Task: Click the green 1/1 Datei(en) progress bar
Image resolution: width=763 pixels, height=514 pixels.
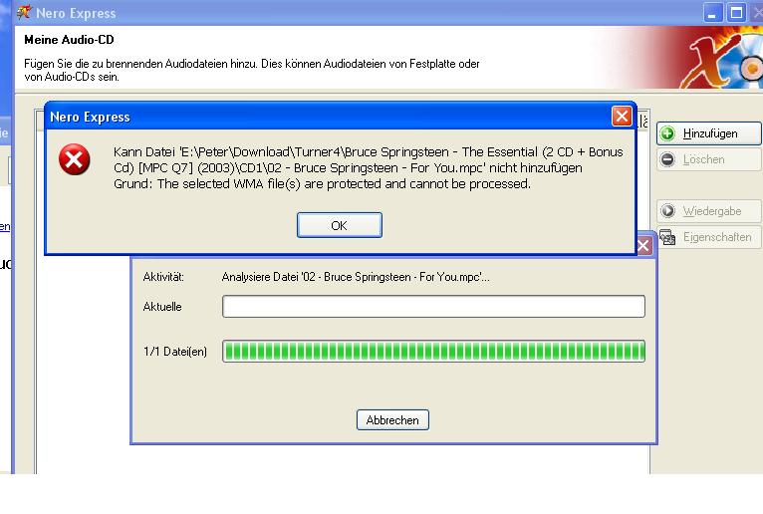Action: (433, 351)
